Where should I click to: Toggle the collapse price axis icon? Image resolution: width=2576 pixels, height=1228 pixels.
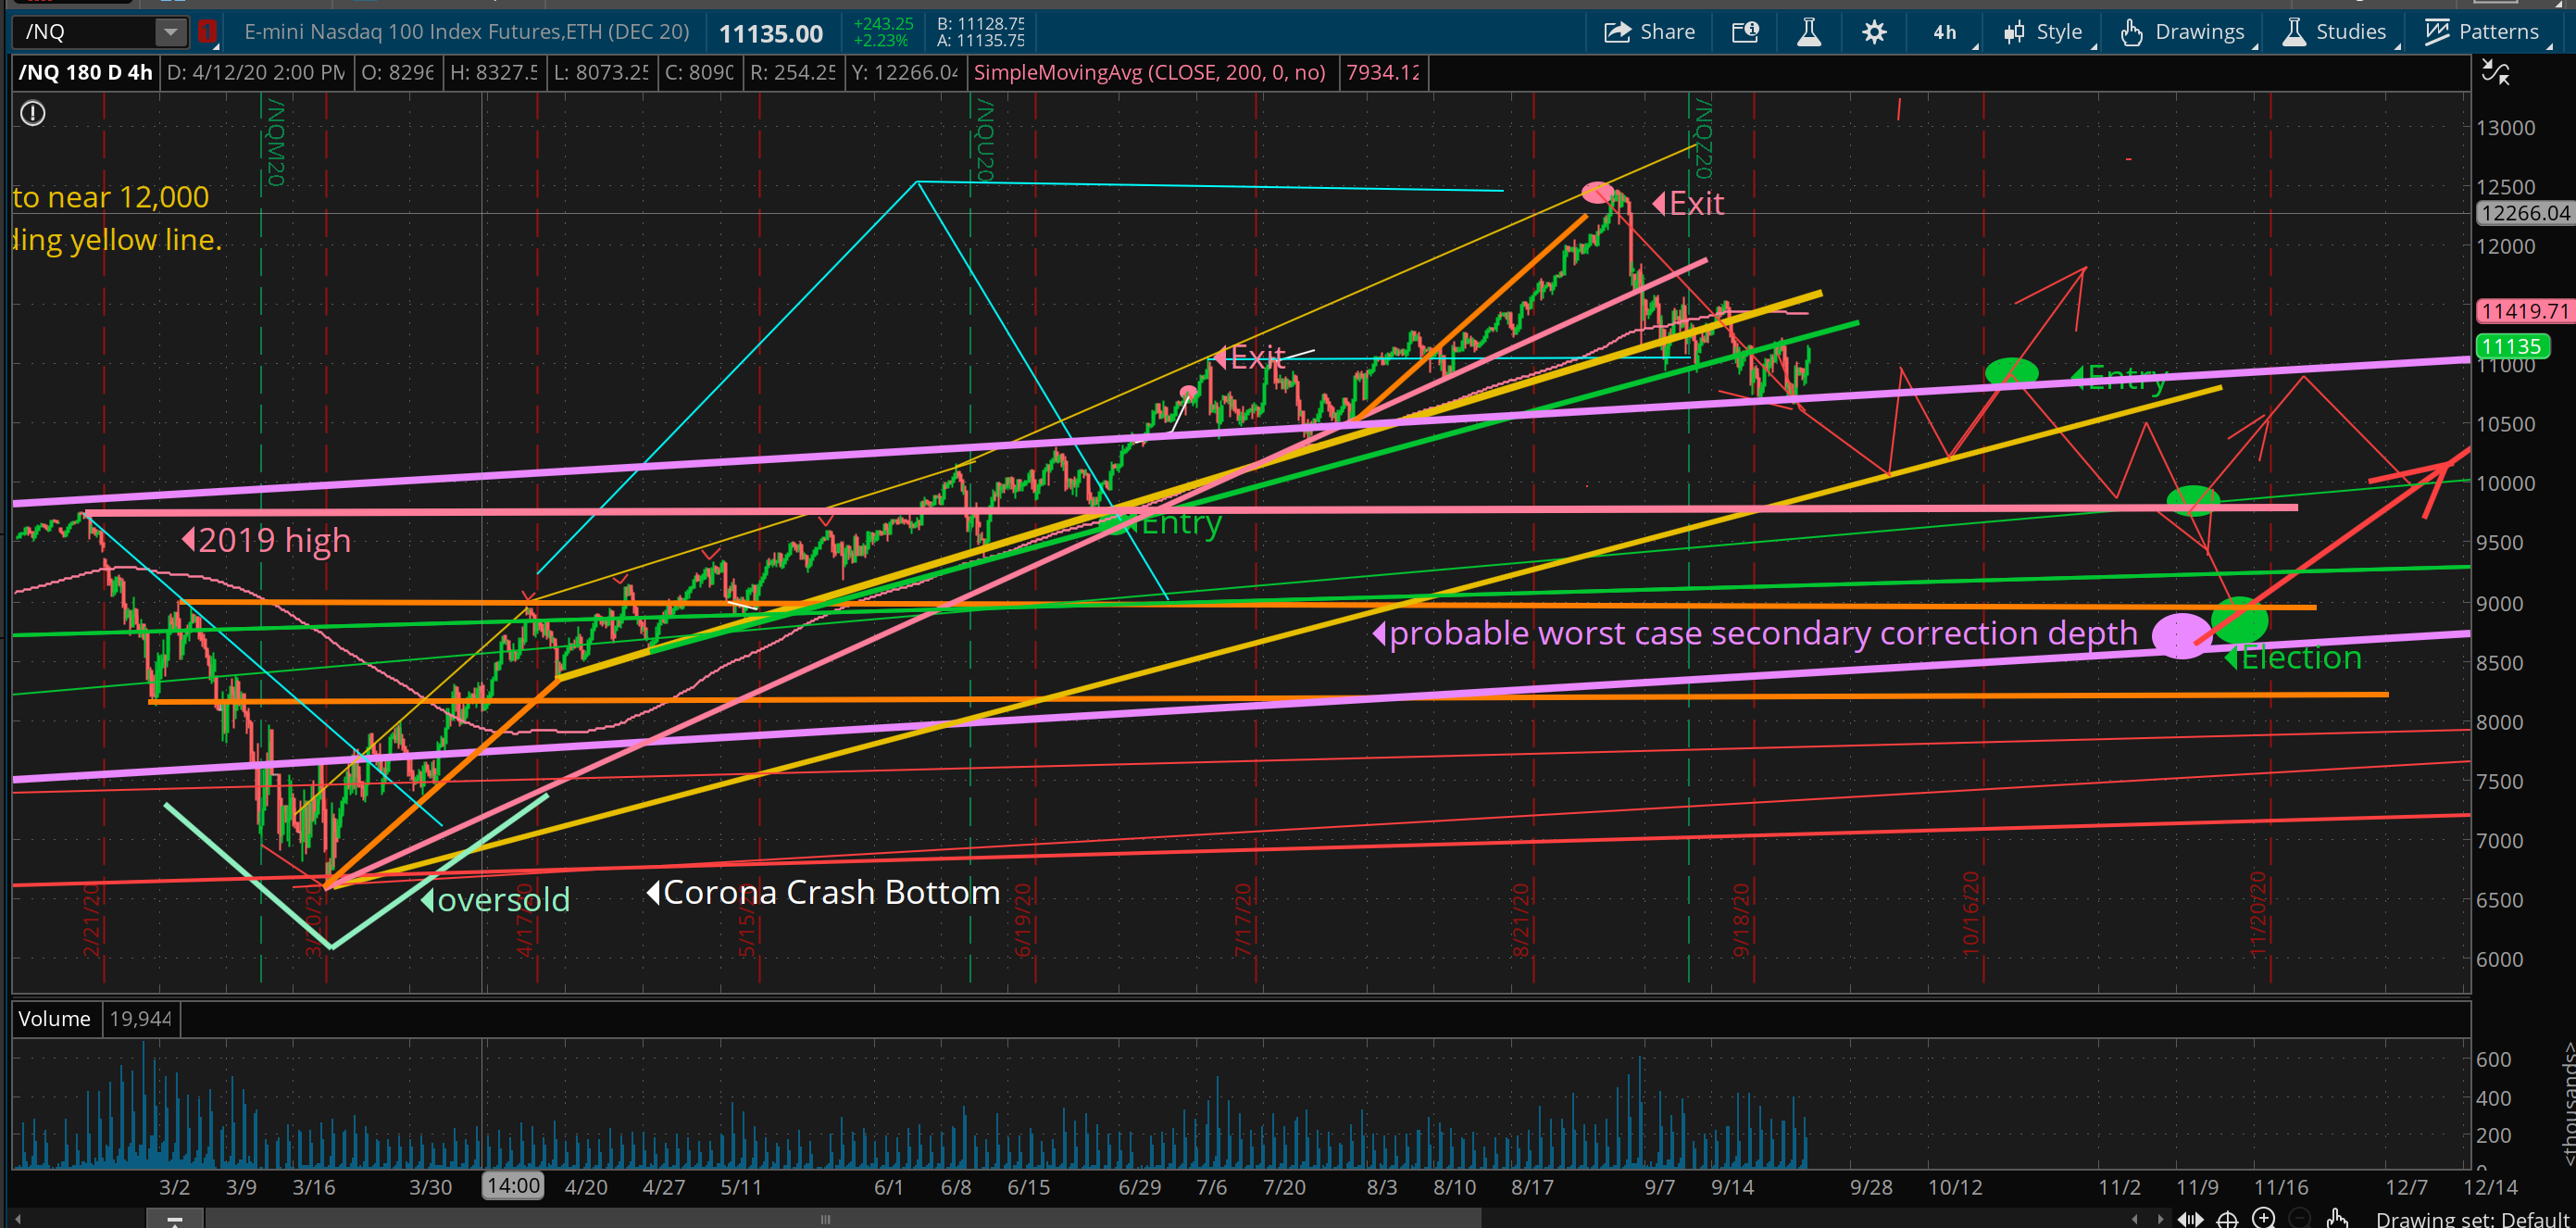[x=2496, y=73]
